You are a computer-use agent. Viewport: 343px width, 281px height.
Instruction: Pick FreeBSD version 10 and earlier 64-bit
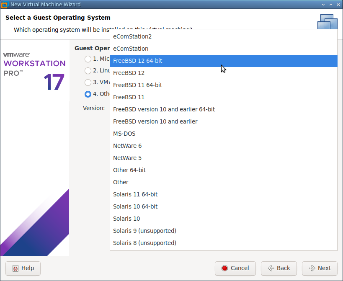(x=224, y=109)
